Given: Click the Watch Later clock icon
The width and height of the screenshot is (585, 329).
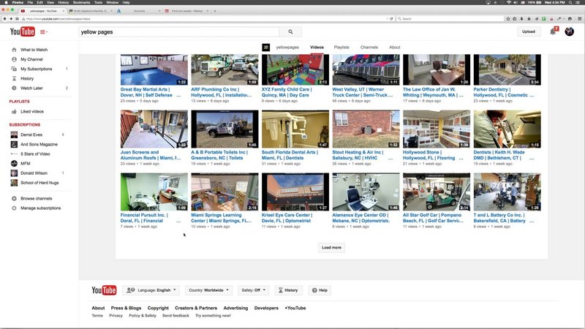Looking at the screenshot, I should (x=14, y=88).
